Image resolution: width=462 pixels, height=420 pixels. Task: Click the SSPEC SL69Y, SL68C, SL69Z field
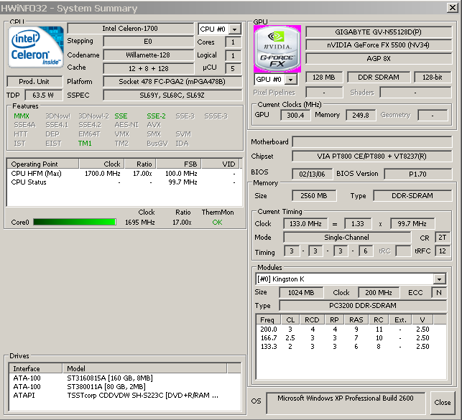click(x=172, y=95)
